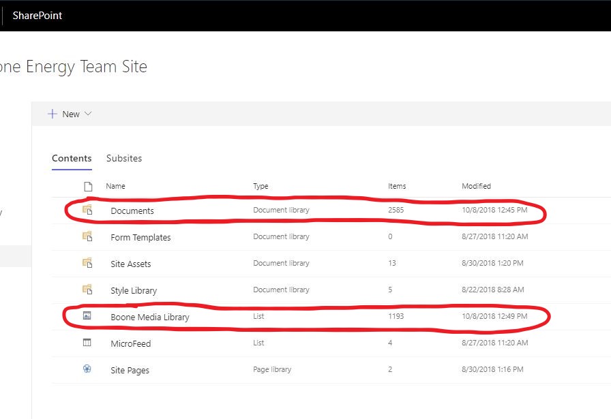This screenshot has width=611, height=419.
Task: Click the Page library type text
Action: pyautogui.click(x=272, y=369)
